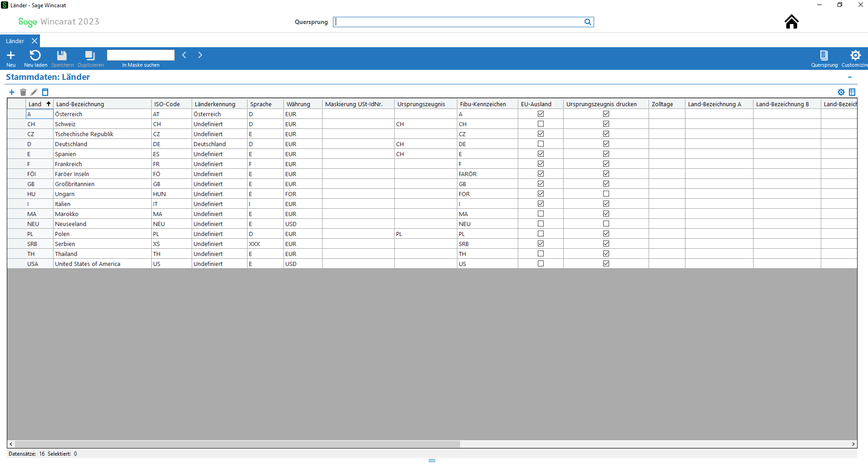Click the Neu plus icon in toolbar
Image resolution: width=868 pixels, height=472 pixels.
[x=11, y=55]
